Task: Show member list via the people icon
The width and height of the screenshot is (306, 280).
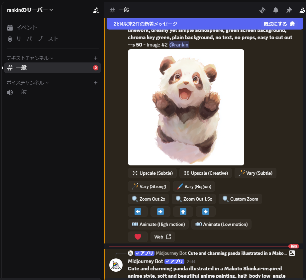Action: pos(302,10)
